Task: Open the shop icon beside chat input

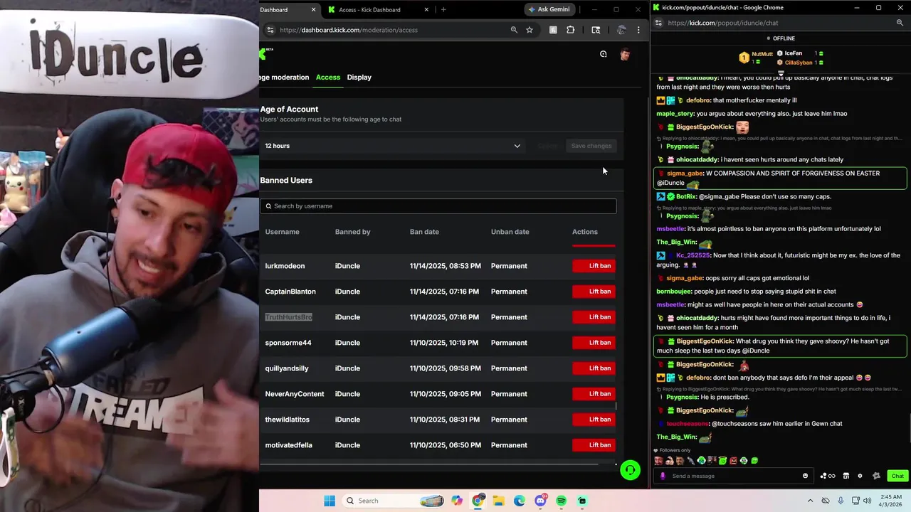Action: (x=846, y=476)
